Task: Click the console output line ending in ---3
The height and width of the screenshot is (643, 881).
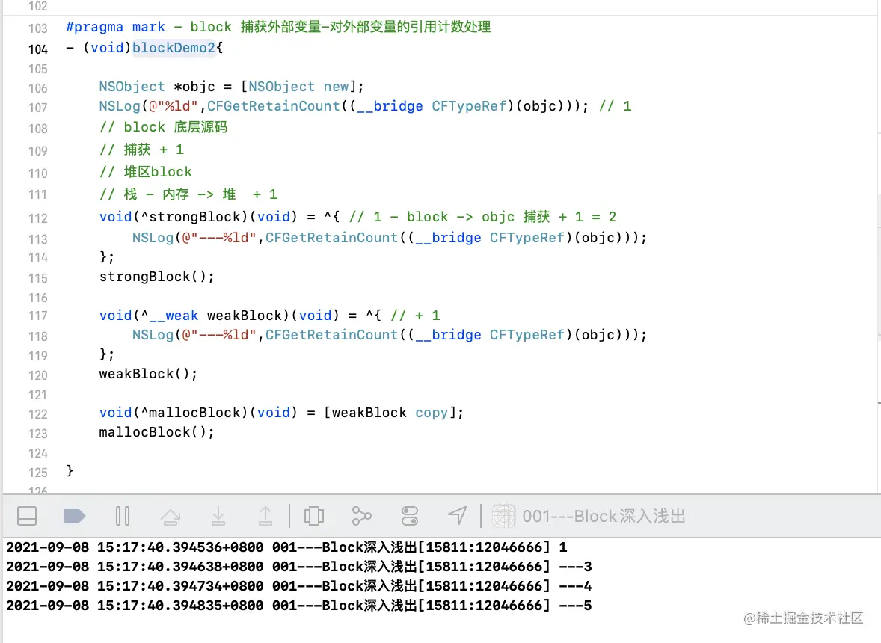Action: 299,567
